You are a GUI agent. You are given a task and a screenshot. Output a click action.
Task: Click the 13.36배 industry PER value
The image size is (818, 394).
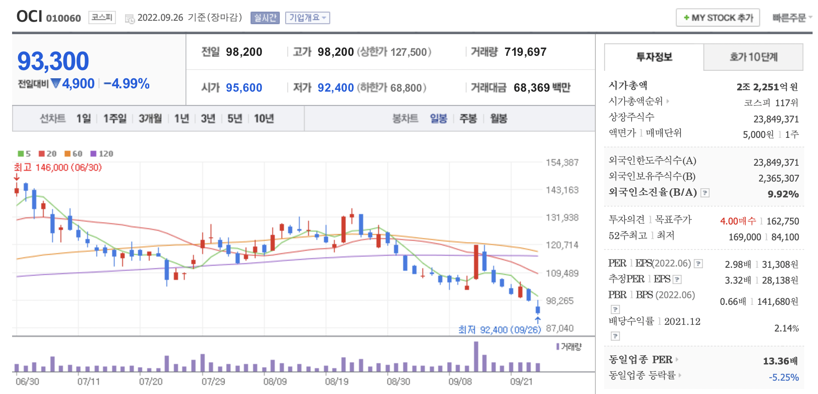780,361
